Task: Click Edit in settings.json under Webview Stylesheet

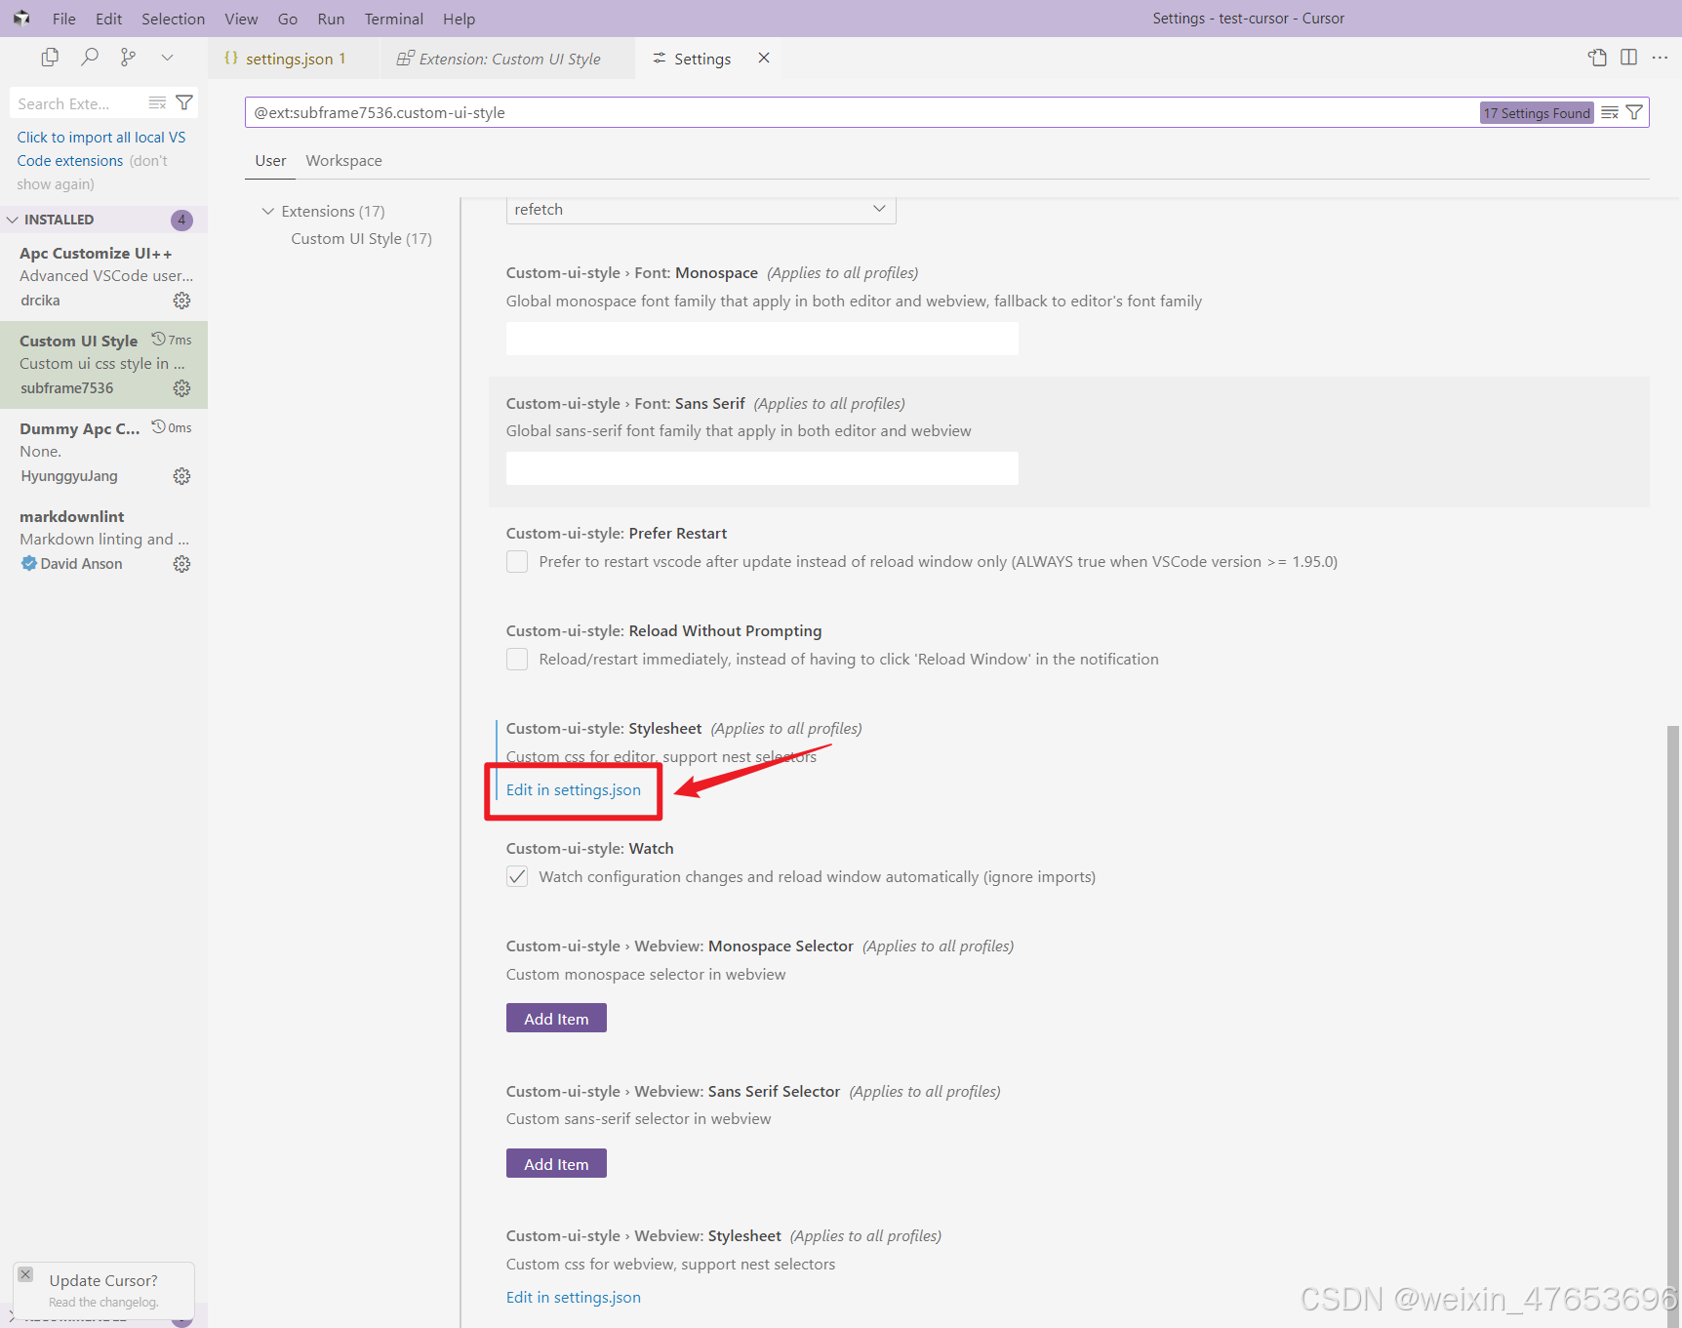Action: (x=574, y=1298)
